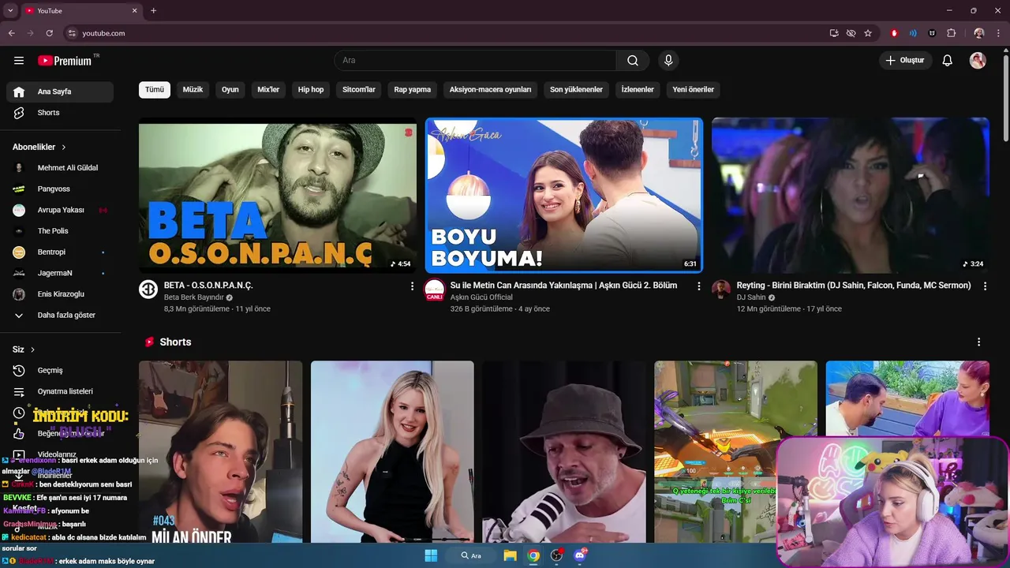Select the Oyun filter chip
Image resolution: width=1010 pixels, height=568 pixels.
point(230,90)
